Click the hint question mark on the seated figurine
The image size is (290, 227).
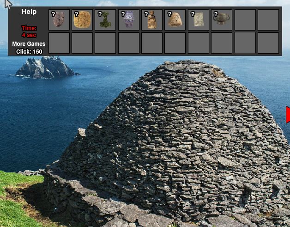click(x=146, y=14)
